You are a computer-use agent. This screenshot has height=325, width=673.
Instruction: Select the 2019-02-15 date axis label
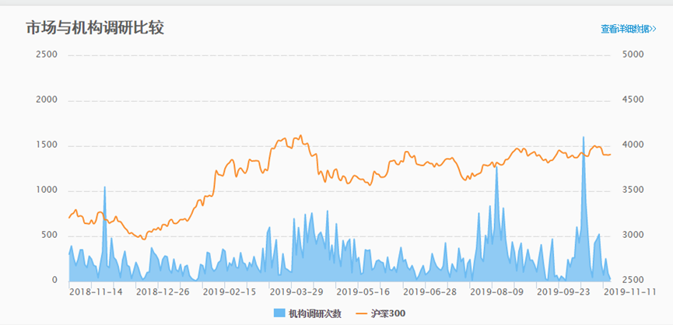pos(230,292)
